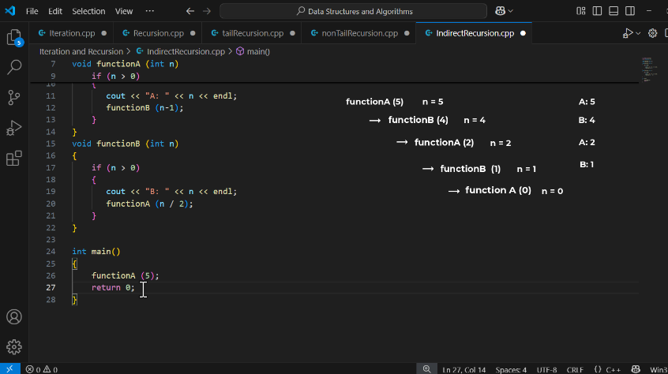Open Accounts menu in activity bar
The height and width of the screenshot is (374, 668).
pyautogui.click(x=14, y=317)
